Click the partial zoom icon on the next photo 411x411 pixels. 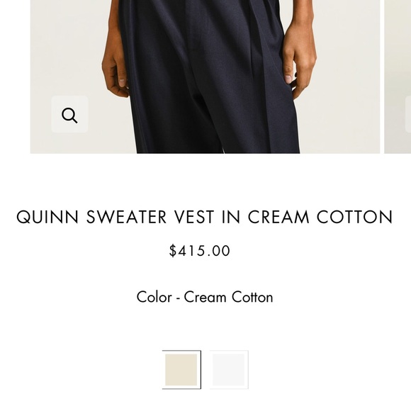point(408,114)
